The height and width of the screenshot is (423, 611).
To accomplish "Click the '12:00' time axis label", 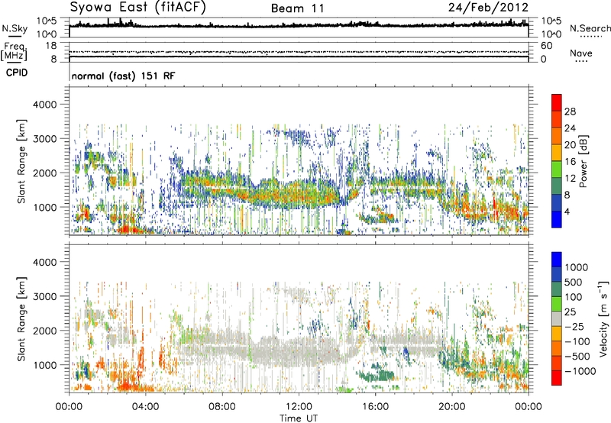I will click(x=299, y=407).
